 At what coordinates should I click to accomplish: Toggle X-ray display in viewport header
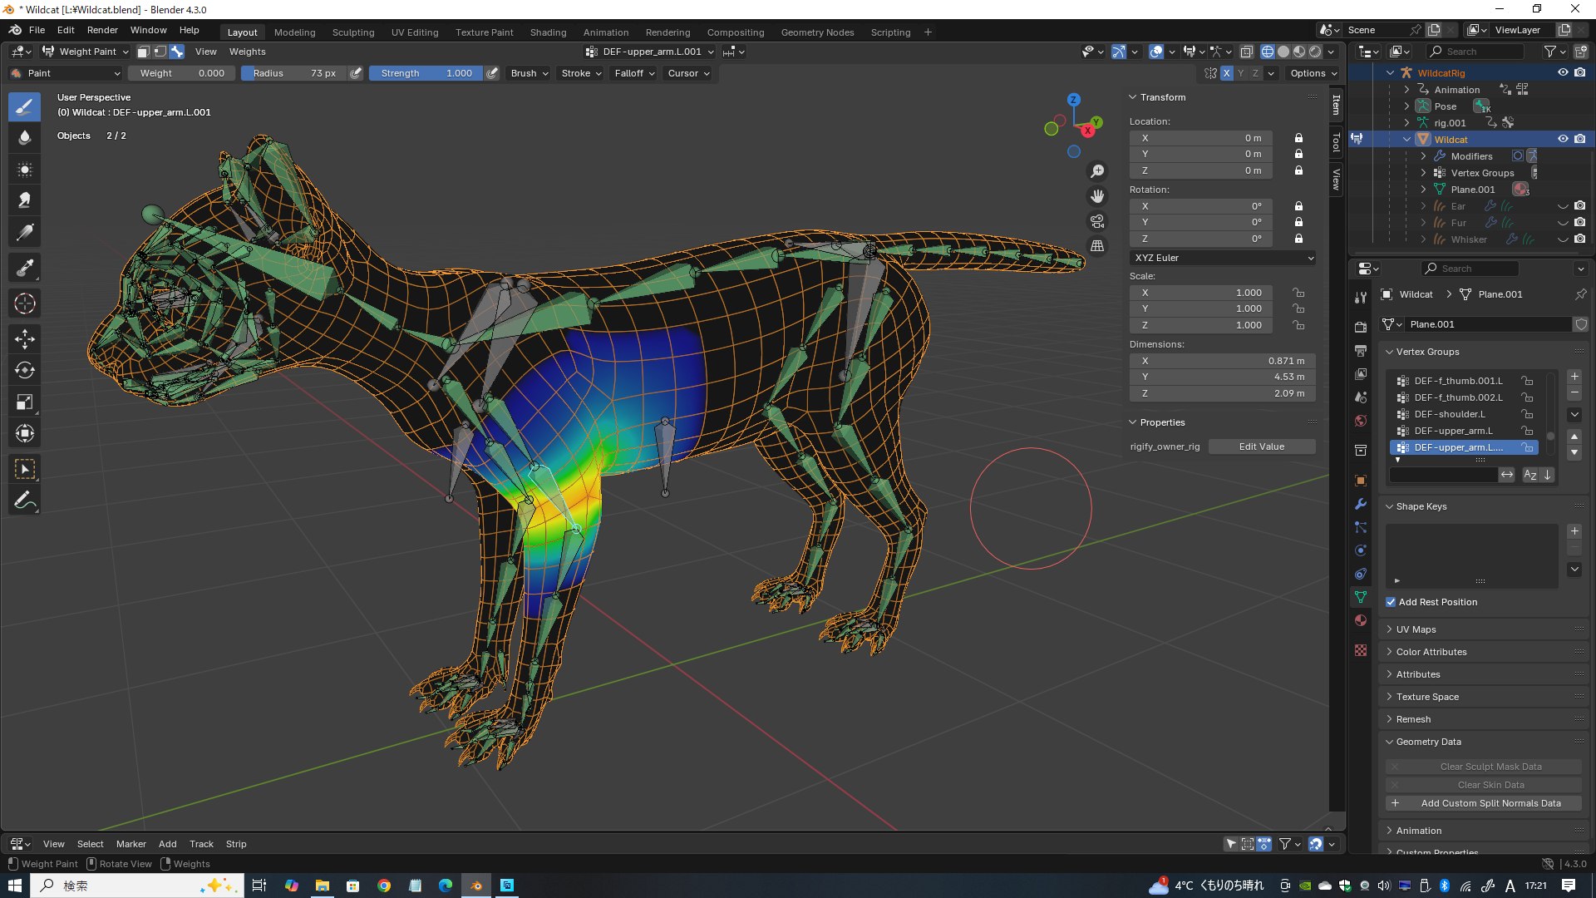pos(1246,52)
